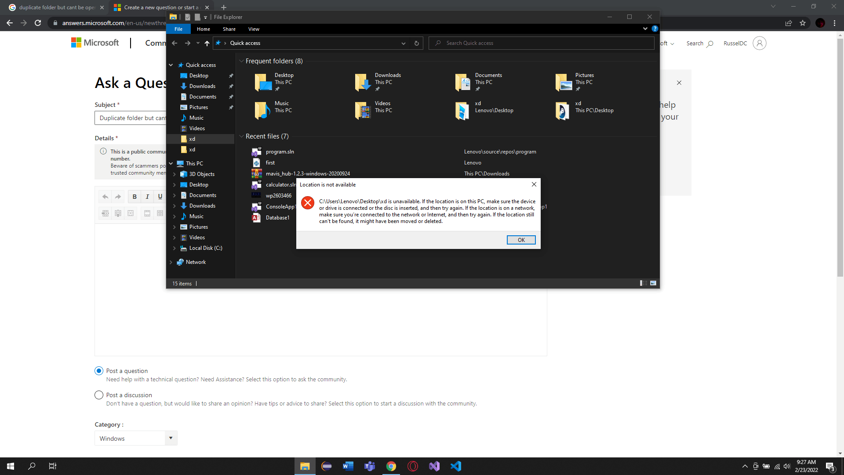This screenshot has height=475, width=844.
Task: Open the Share ribbon tab
Action: (229, 29)
